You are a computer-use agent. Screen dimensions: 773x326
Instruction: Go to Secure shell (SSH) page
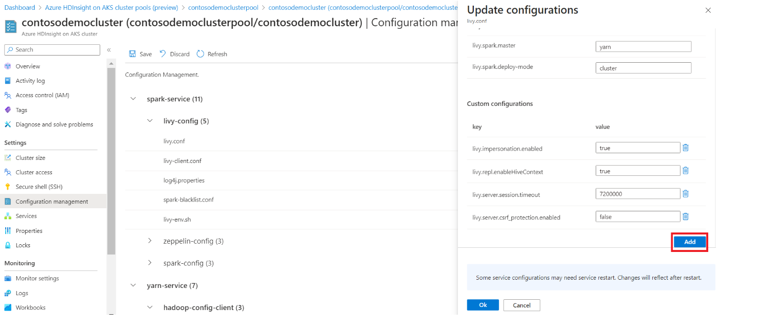39,187
